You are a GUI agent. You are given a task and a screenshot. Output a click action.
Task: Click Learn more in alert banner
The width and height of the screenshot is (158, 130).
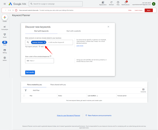139,10
